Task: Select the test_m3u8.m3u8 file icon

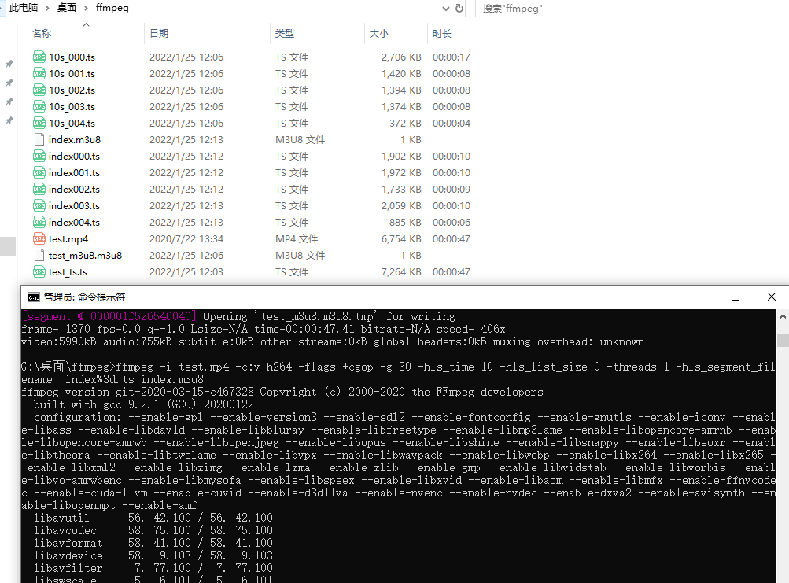Action: click(39, 255)
